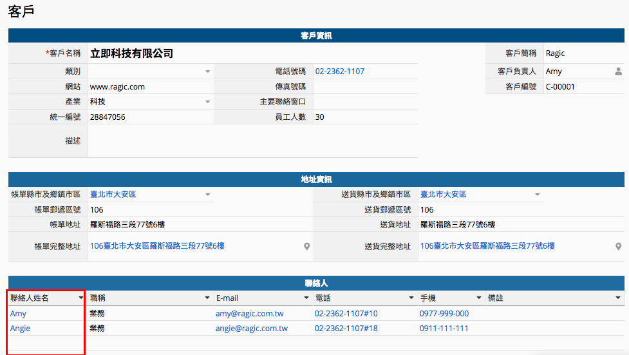Click map pin icon for 送貨完整地址
Image resolution: width=629 pixels, height=355 pixels.
618,246
